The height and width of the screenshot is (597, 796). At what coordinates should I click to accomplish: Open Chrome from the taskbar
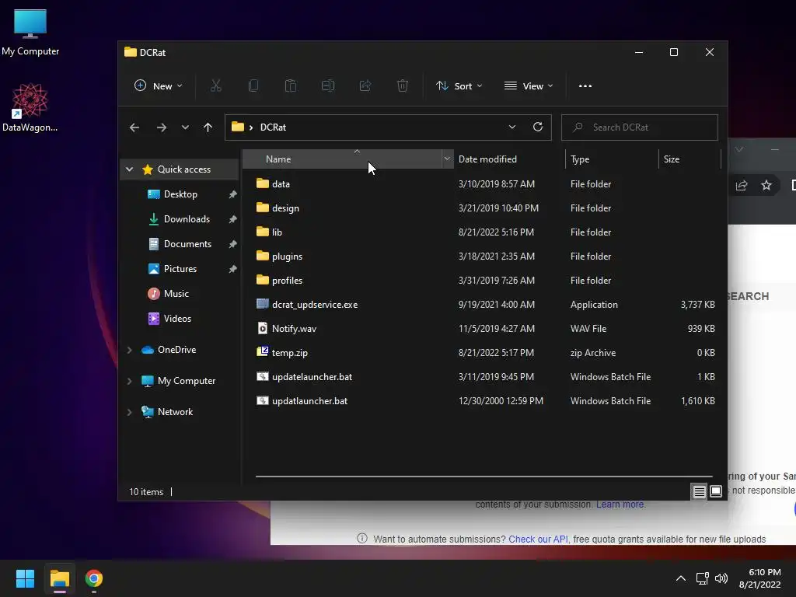click(x=94, y=578)
